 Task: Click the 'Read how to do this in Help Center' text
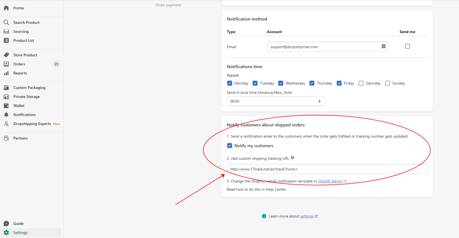[x=257, y=190]
